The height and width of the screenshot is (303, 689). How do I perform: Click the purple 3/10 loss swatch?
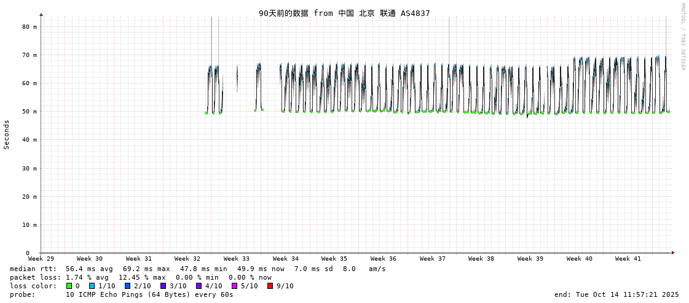pyautogui.click(x=163, y=286)
